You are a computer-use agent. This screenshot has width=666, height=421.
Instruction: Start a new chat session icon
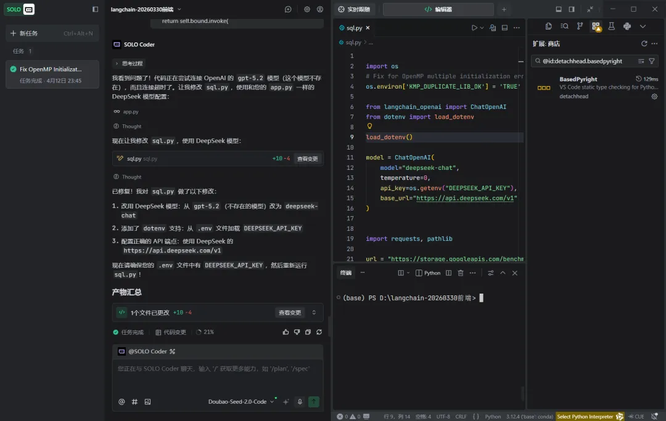point(288,9)
